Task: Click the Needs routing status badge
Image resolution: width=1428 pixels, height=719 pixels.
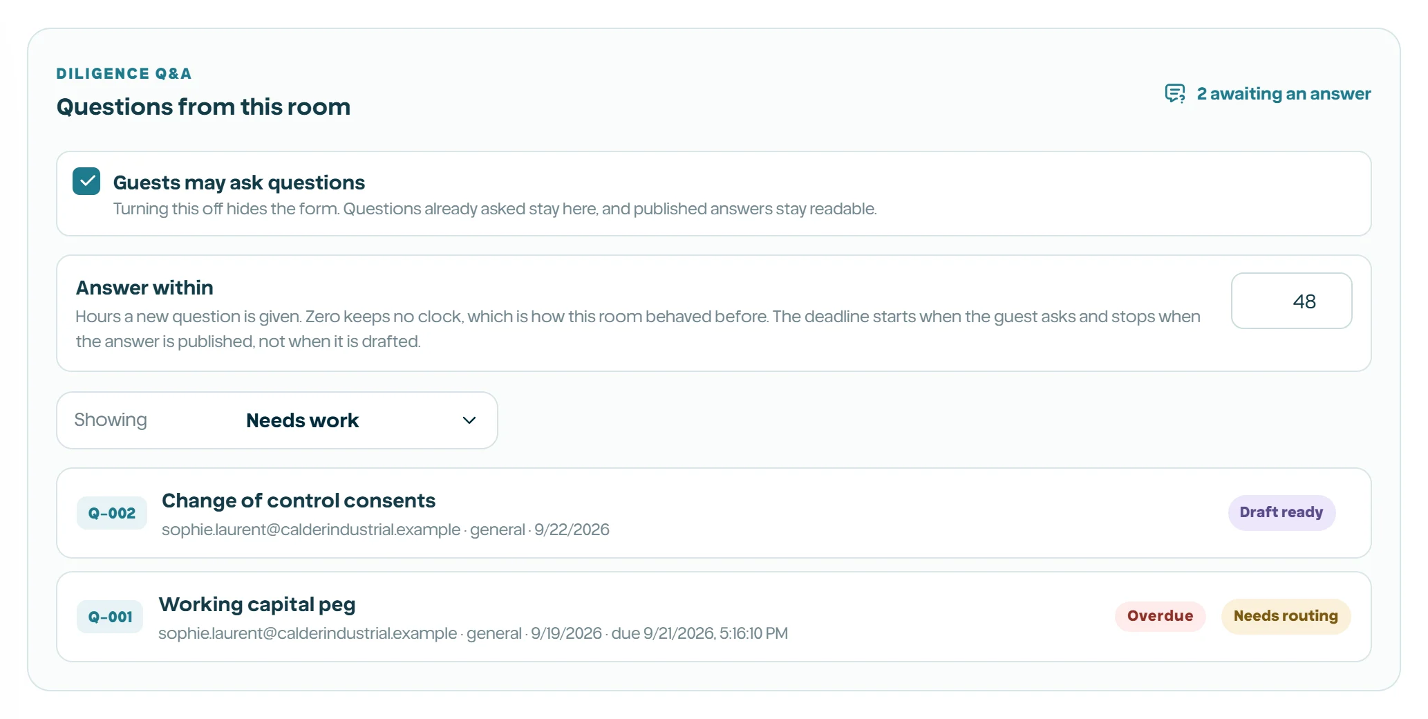Action: [x=1286, y=616]
